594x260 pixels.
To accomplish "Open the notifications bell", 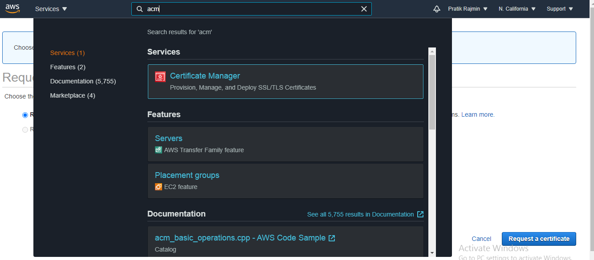I will pos(437,9).
